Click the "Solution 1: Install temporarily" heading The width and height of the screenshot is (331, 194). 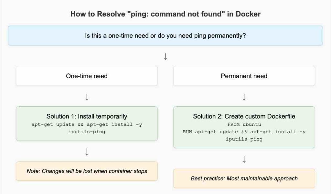coord(87,116)
